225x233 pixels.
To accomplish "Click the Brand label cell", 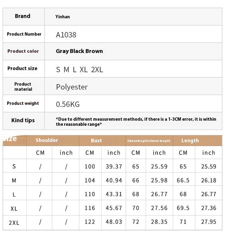I will (x=24, y=17).
